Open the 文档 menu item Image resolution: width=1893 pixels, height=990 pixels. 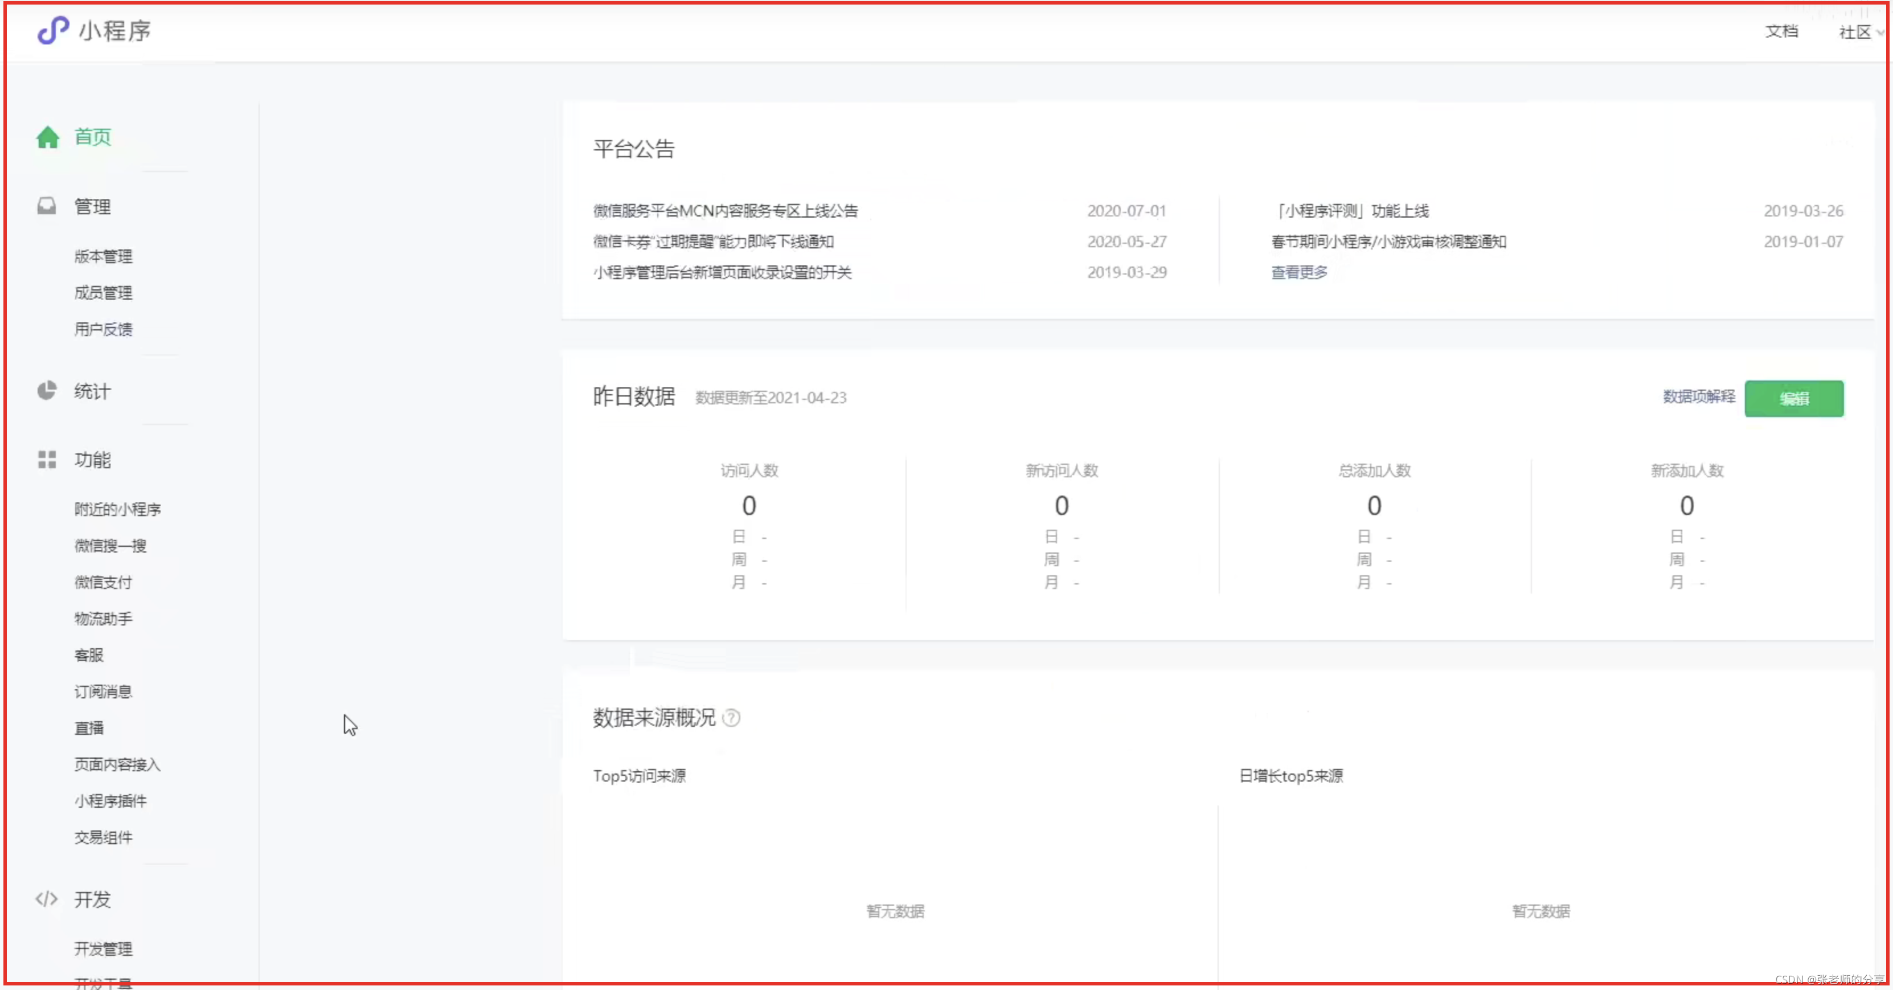pyautogui.click(x=1782, y=31)
